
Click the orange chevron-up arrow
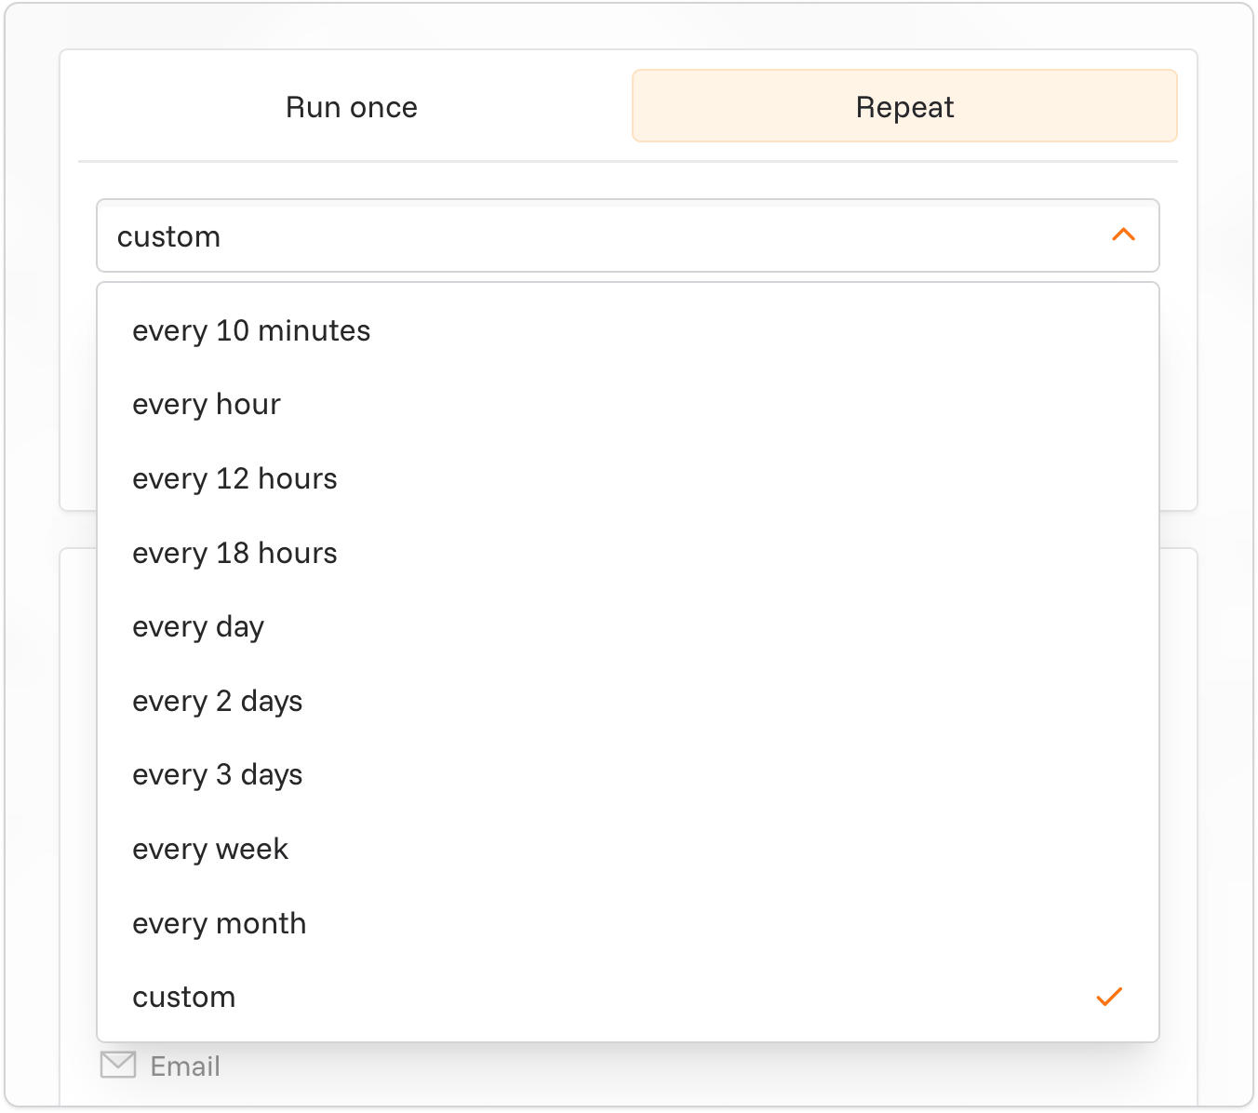1123,235
